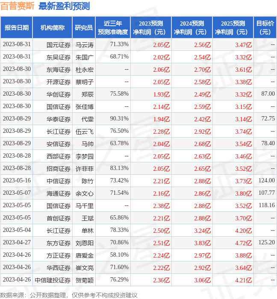Click the 4.72亿 forecast value

(243, 243)
